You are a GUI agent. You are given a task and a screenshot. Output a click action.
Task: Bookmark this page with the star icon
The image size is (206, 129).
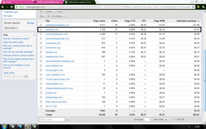click(x=193, y=7)
